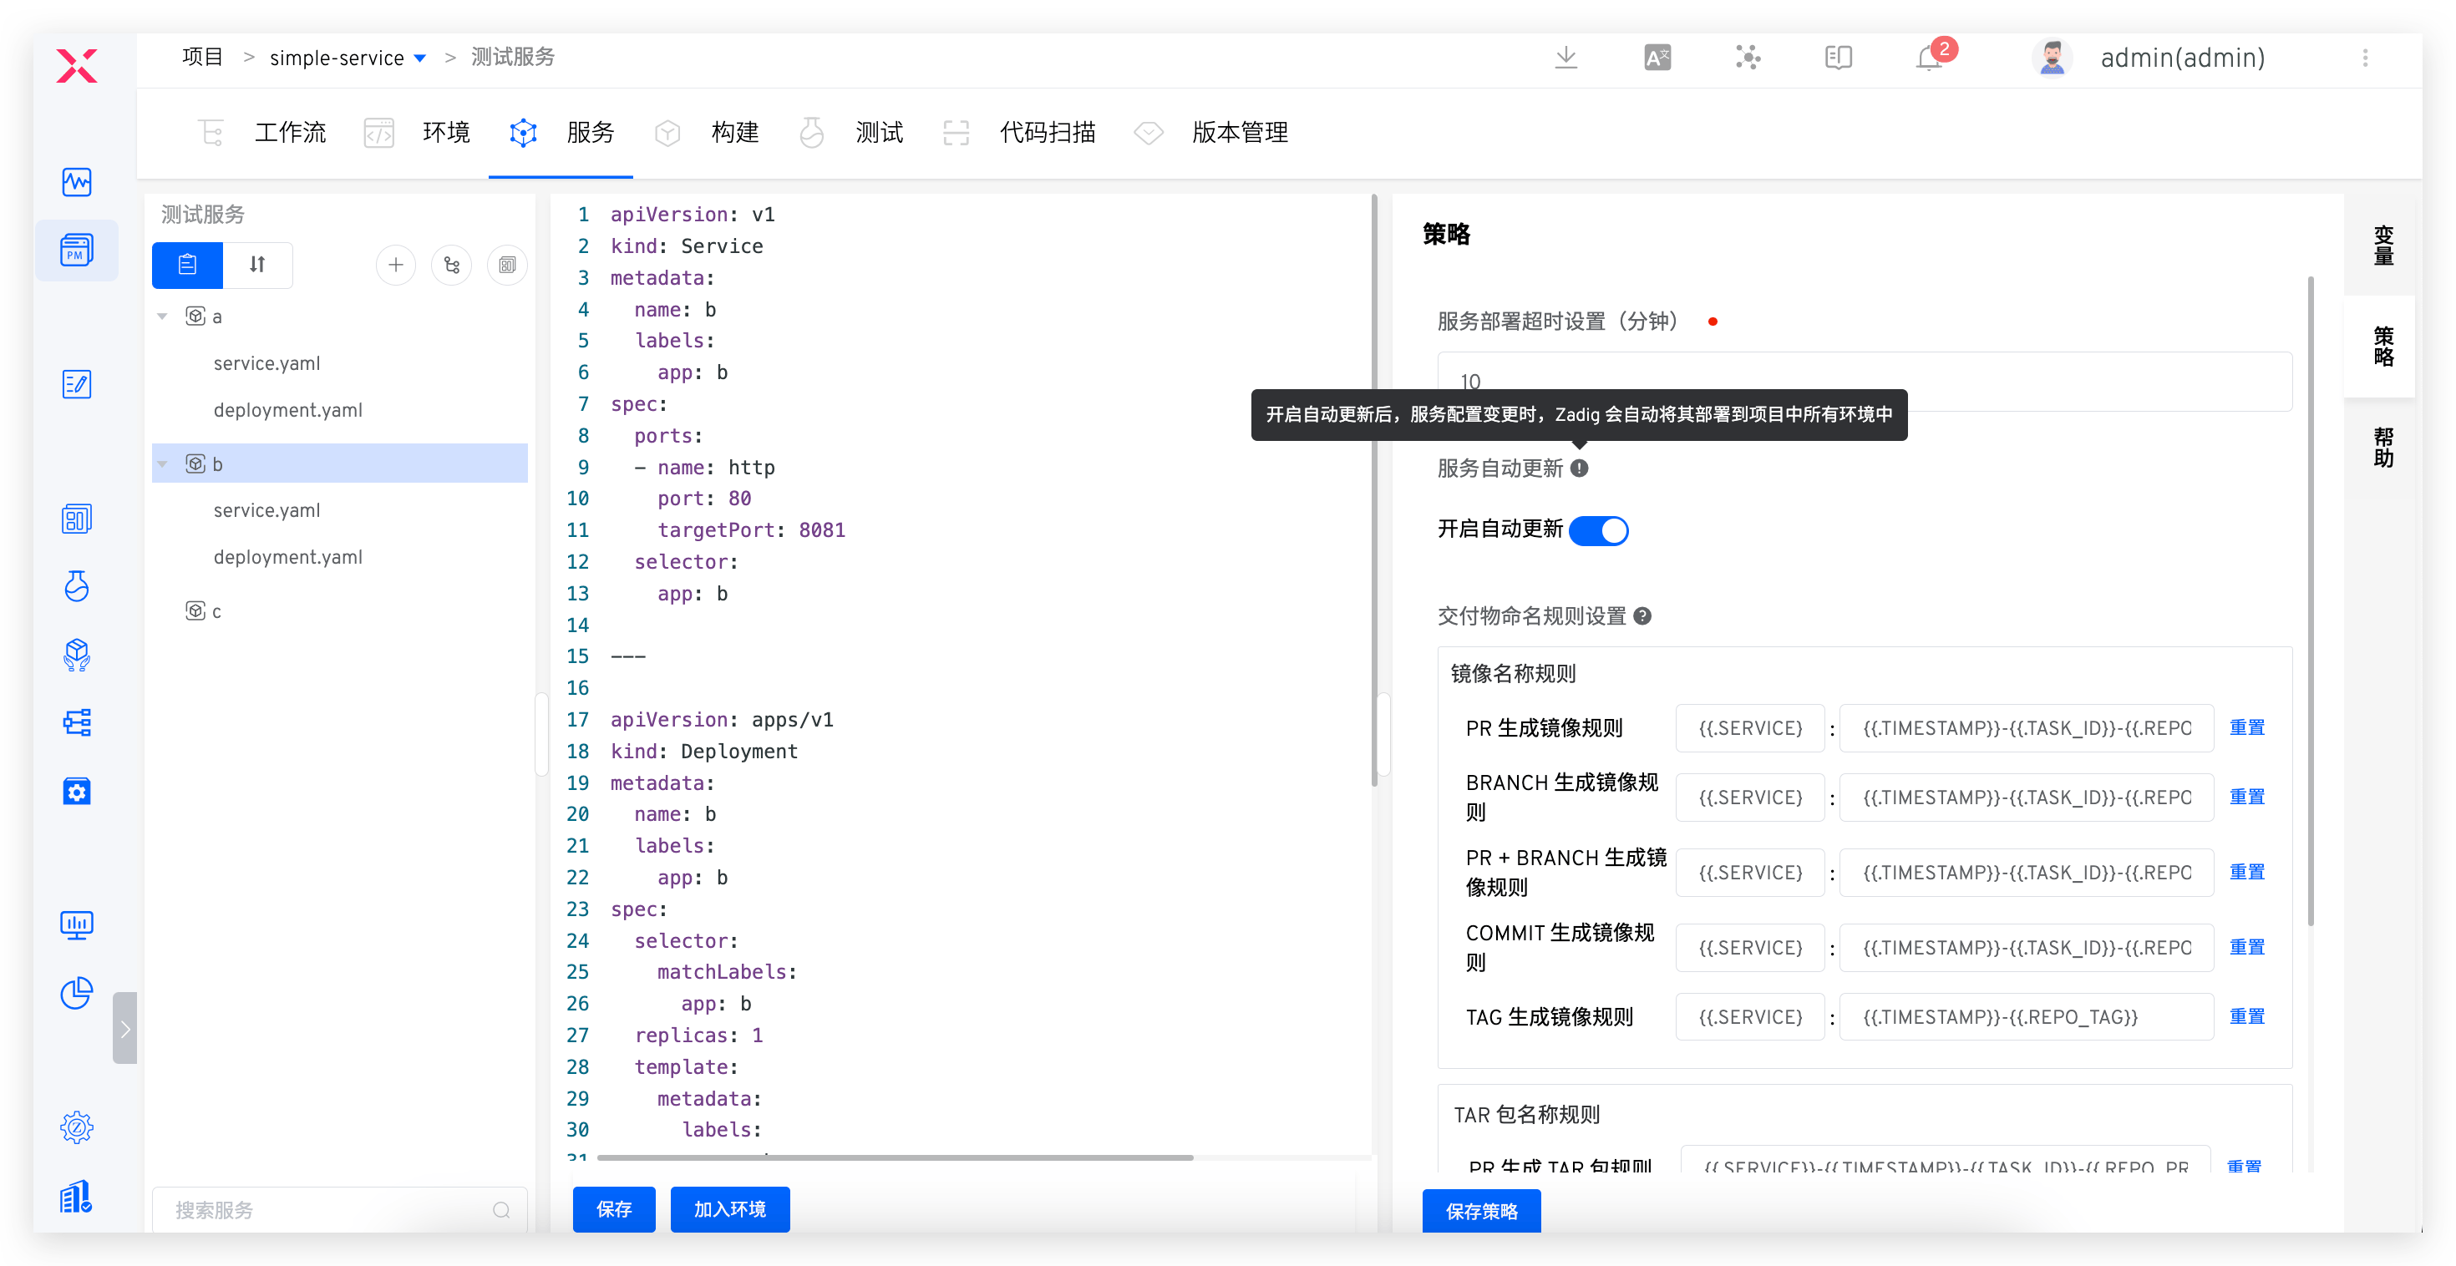The image size is (2456, 1266).
Task: Open the 代码扫描 tab
Action: [1018, 133]
